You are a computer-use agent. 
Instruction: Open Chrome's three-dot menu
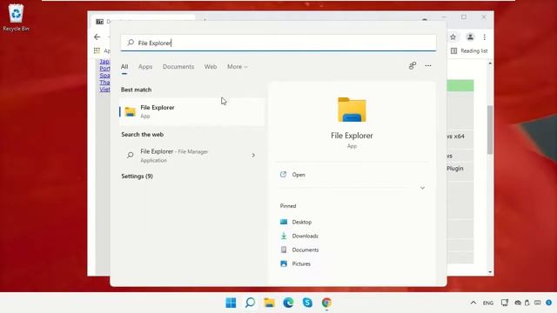[485, 37]
